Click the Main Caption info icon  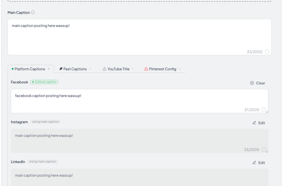tap(33, 12)
